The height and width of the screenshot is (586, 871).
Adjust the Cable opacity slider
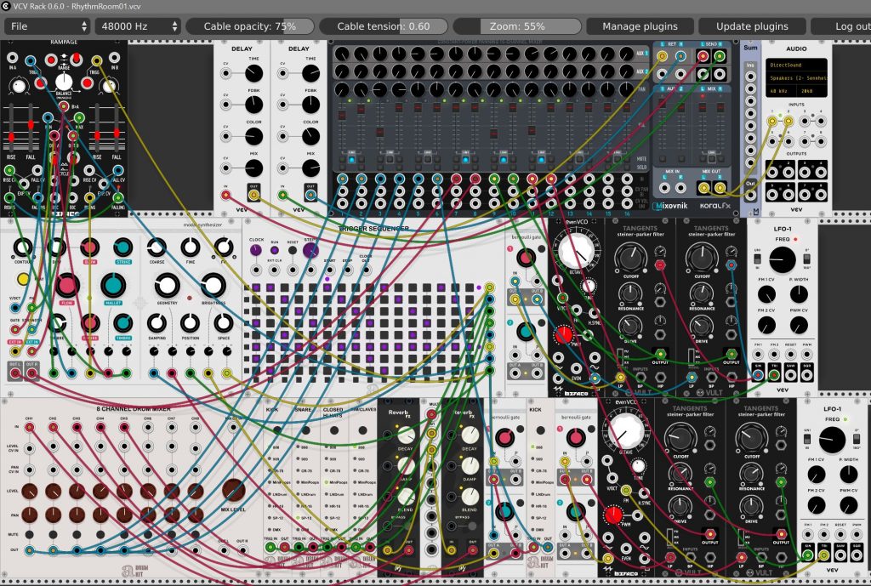pos(250,26)
